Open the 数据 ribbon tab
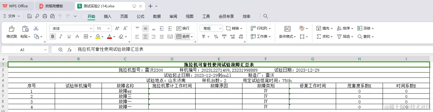Screen dimensions: 433x112 coord(157,16)
